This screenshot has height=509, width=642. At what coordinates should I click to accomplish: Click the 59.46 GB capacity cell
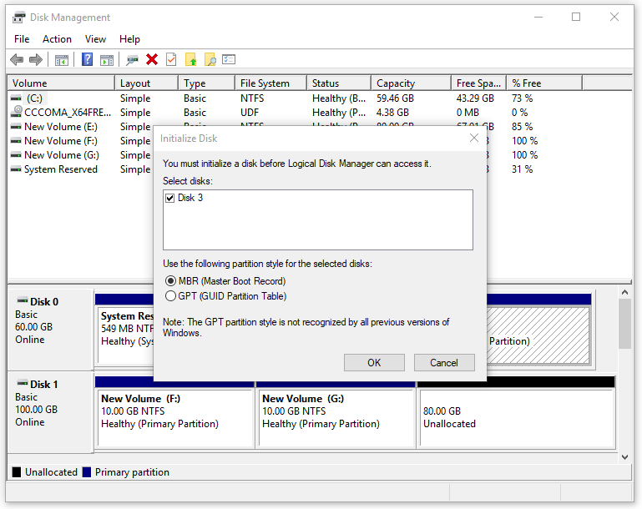tap(395, 98)
